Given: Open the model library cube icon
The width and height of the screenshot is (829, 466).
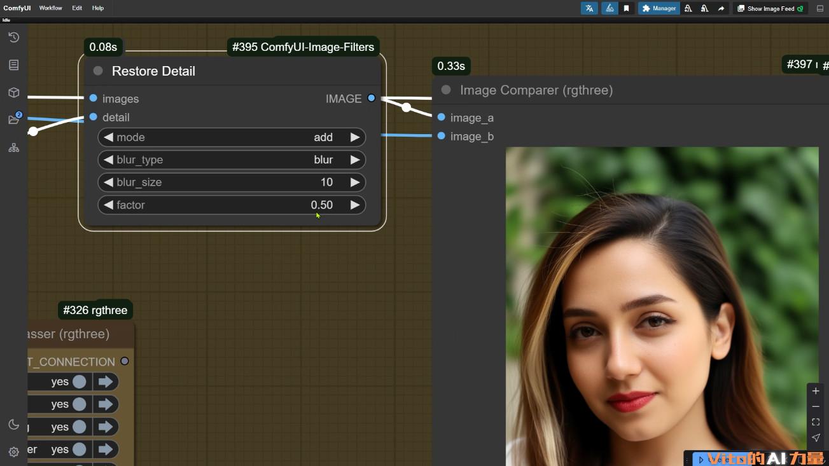Looking at the screenshot, I should (x=13, y=92).
